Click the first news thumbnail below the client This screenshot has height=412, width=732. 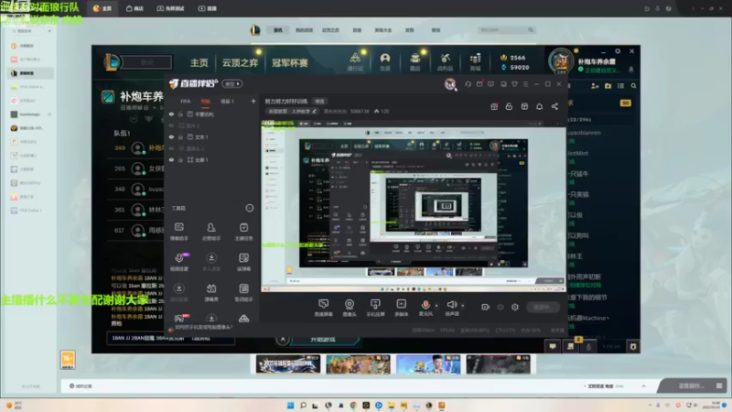click(288, 363)
